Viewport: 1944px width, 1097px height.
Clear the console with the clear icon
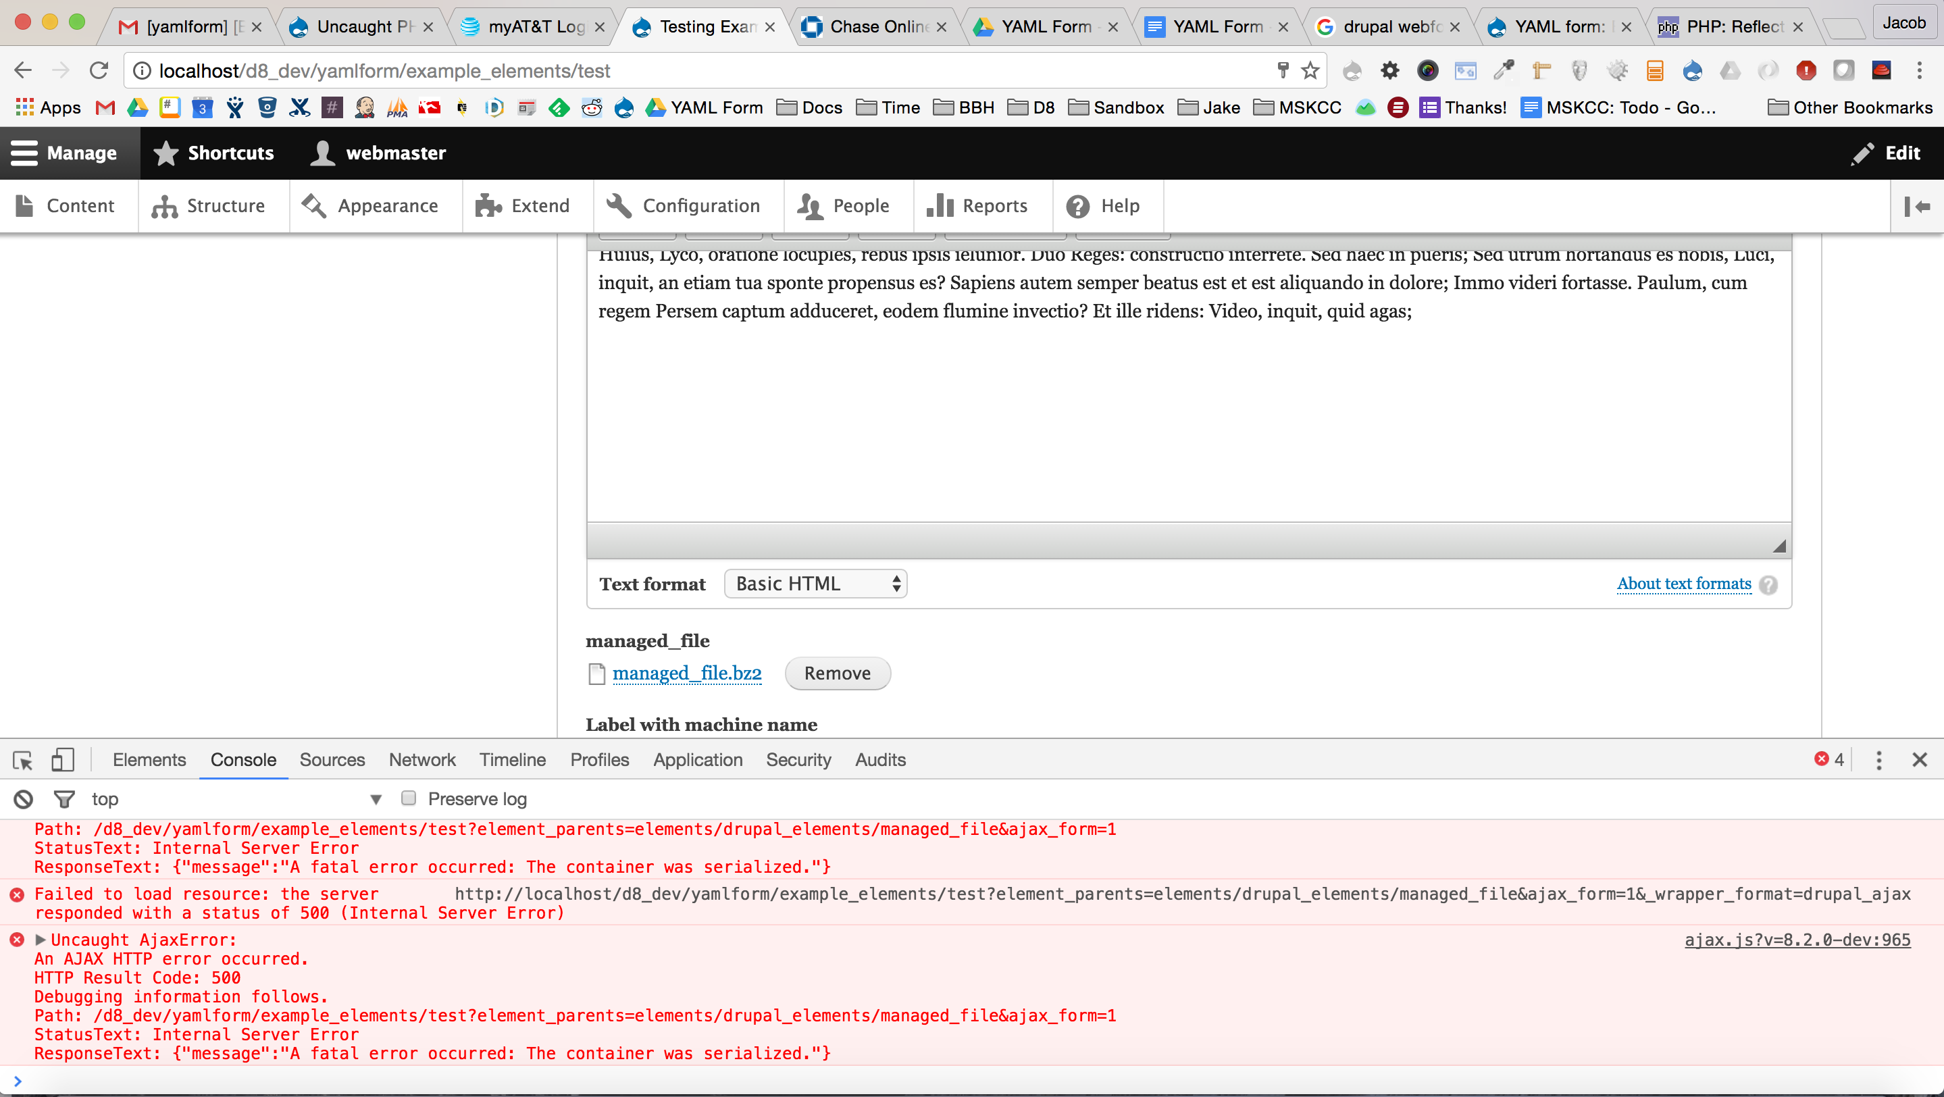pos(24,799)
